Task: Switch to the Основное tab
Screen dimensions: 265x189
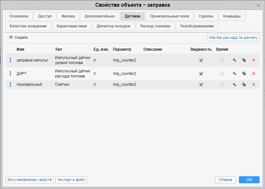Action: [19, 16]
